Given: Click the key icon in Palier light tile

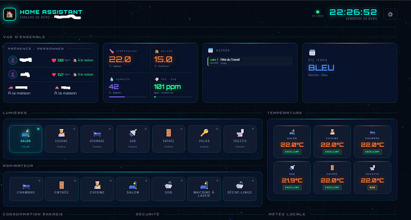Looking at the screenshot, I should pos(204,133).
